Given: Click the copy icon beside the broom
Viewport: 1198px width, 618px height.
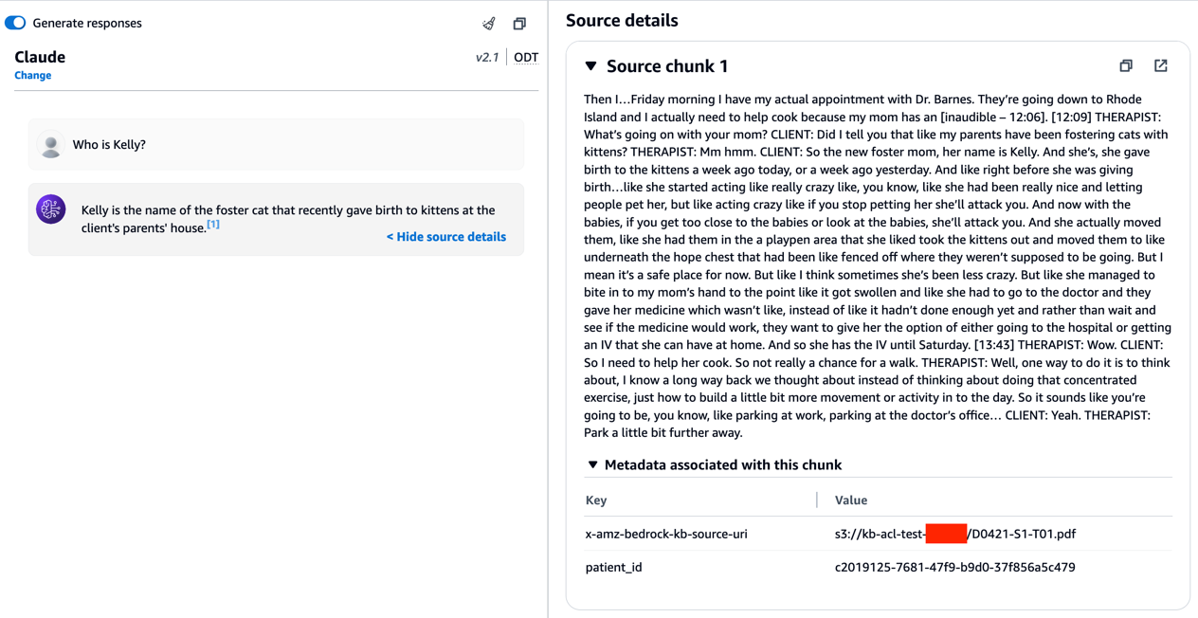Looking at the screenshot, I should [519, 24].
